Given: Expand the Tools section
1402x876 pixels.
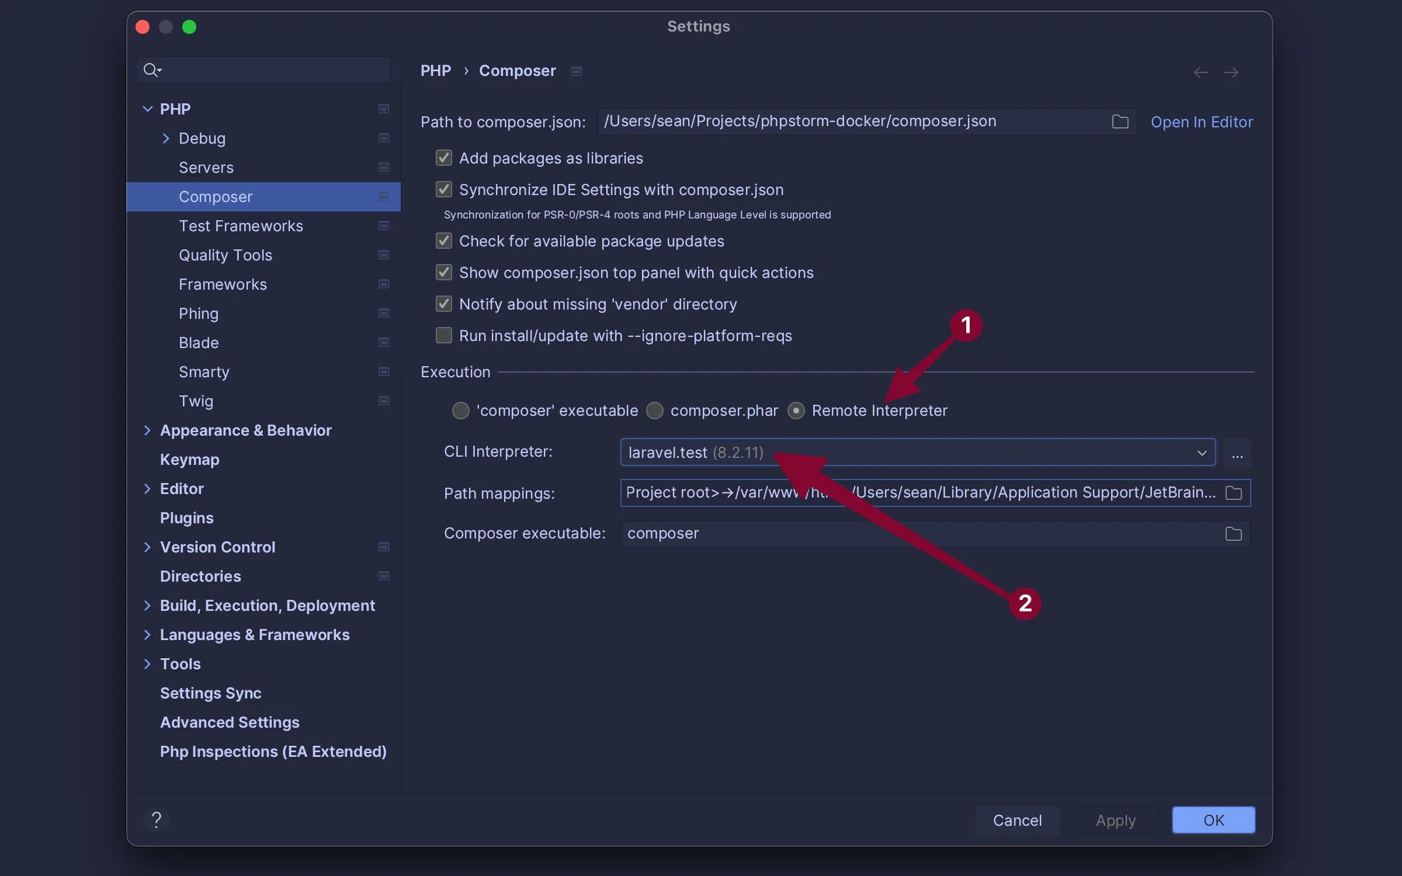Looking at the screenshot, I should click(147, 663).
